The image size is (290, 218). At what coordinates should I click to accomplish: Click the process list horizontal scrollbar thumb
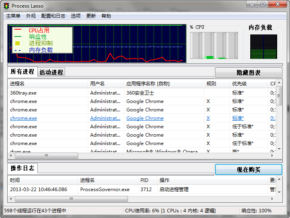pyautogui.click(x=47, y=155)
